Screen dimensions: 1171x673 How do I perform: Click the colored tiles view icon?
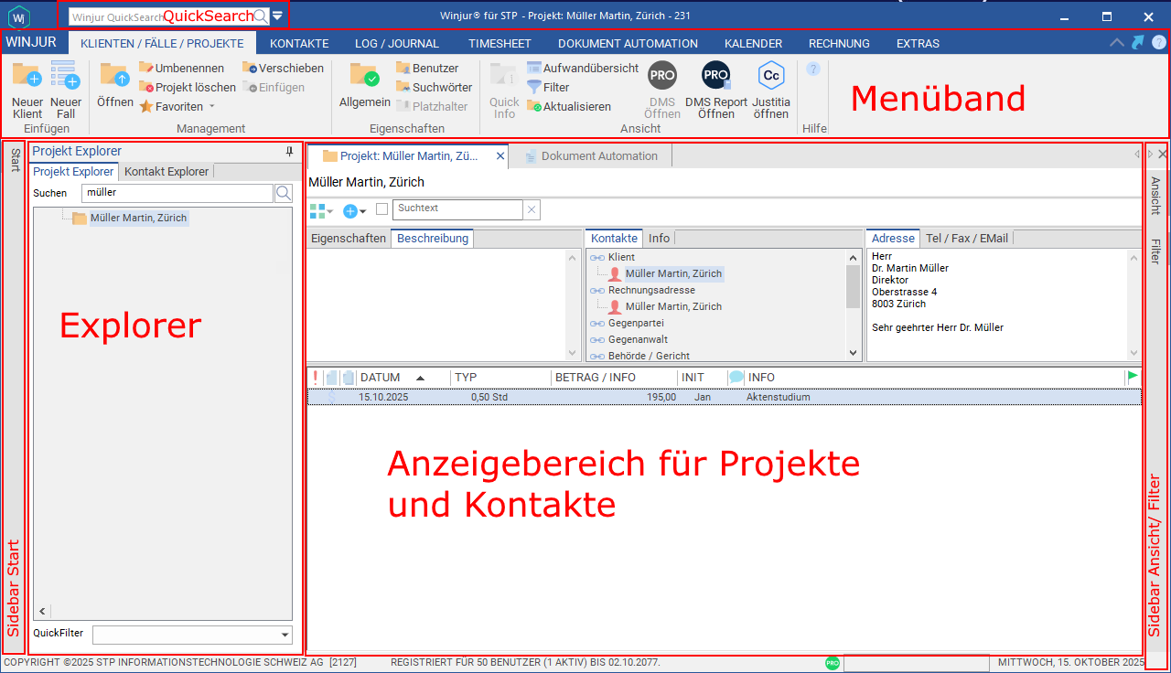(317, 210)
